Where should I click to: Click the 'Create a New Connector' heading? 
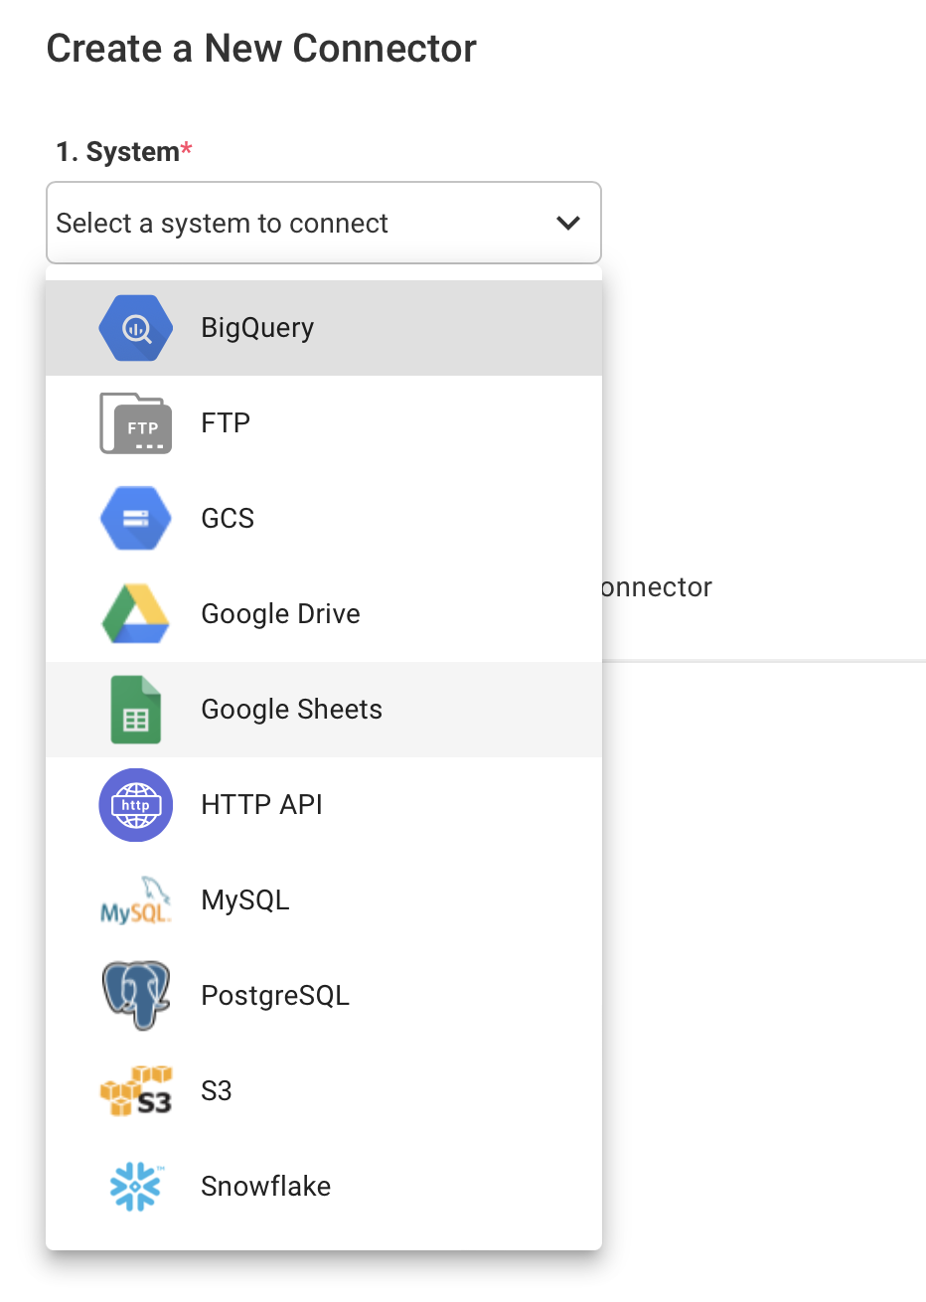(x=261, y=49)
